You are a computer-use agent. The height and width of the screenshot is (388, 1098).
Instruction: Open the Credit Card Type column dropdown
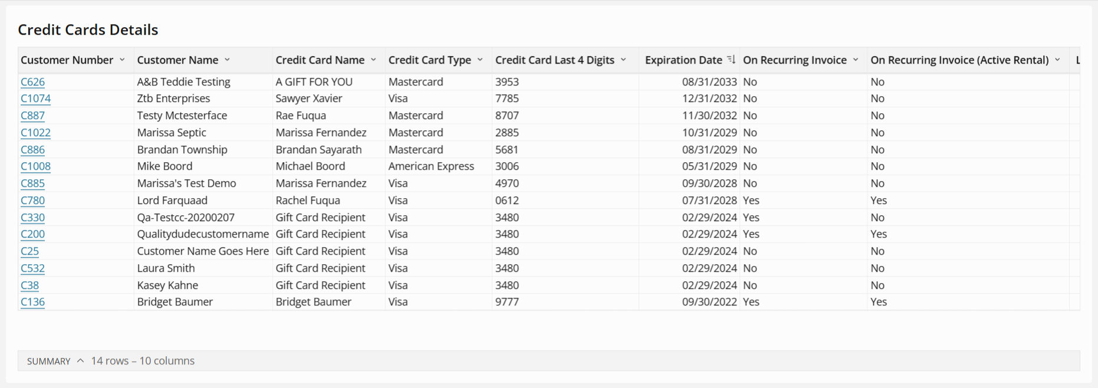click(480, 60)
